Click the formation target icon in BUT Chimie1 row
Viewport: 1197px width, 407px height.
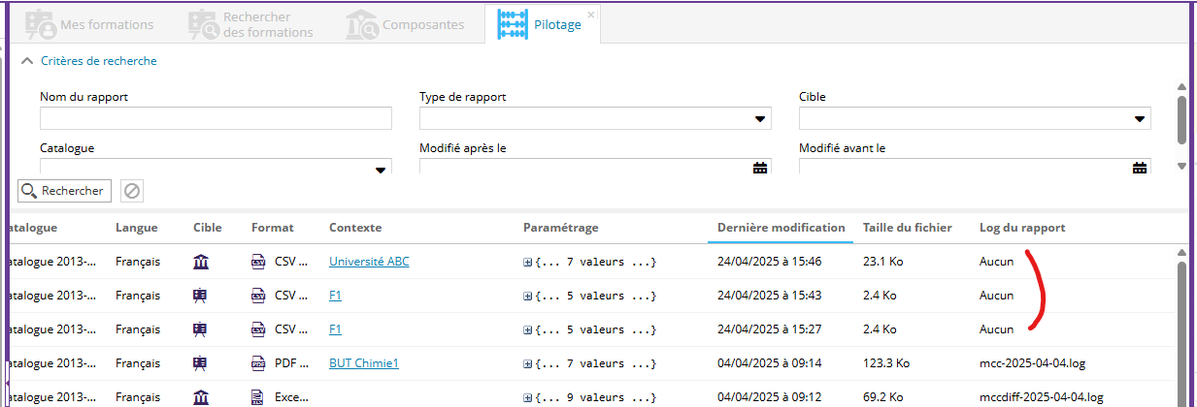[x=201, y=363]
